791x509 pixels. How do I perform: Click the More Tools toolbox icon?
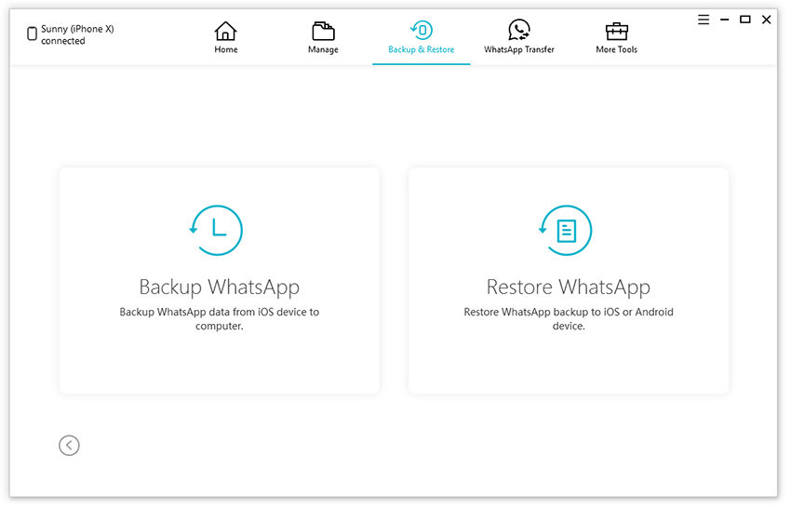[x=616, y=32]
